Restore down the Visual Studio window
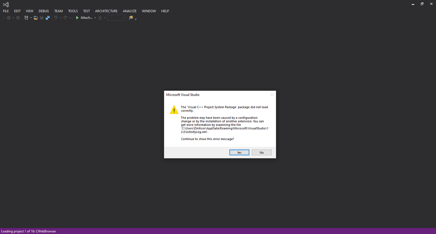The image size is (436, 234). coord(422,4)
